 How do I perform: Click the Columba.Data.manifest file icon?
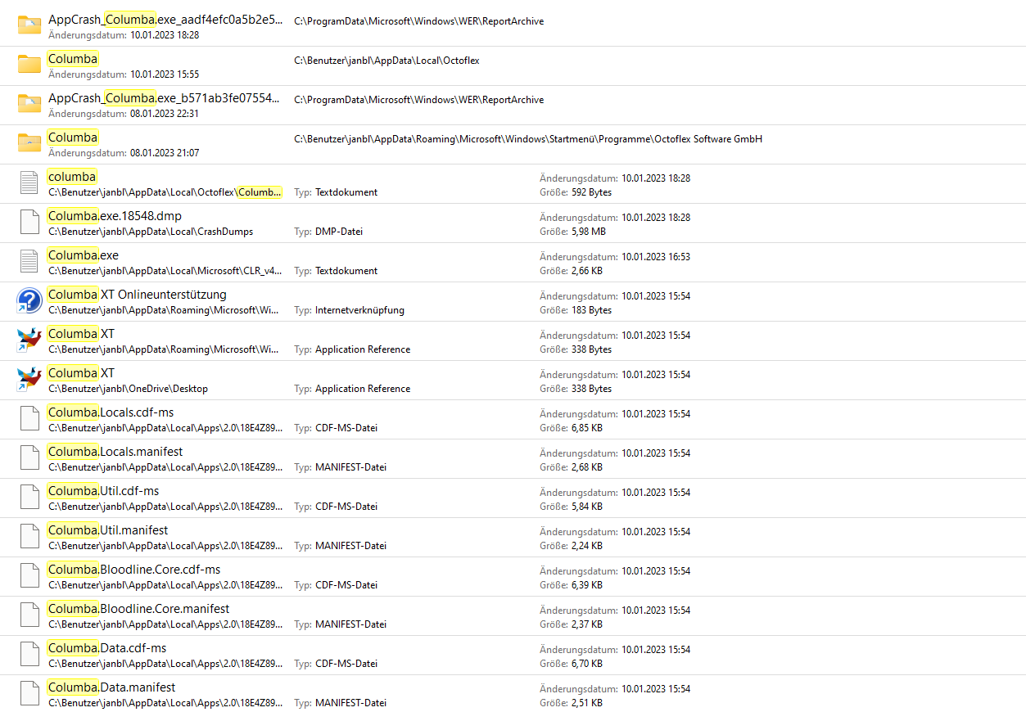coord(29,693)
